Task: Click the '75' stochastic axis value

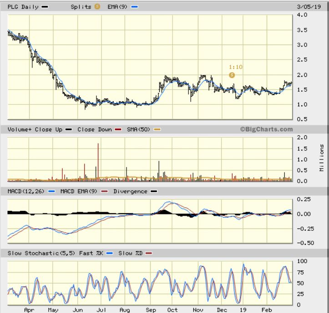Action: (300, 273)
